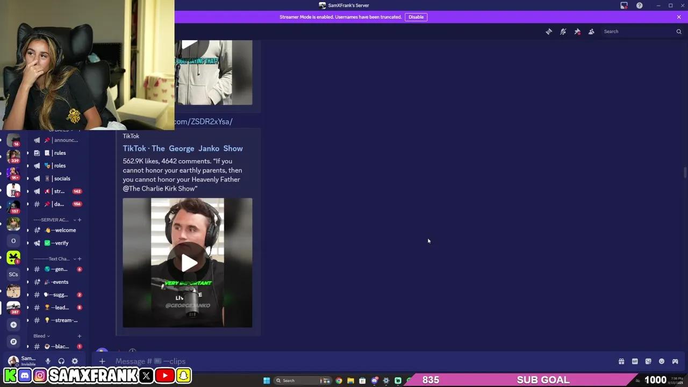Image resolution: width=688 pixels, height=387 pixels.
Task: Open Sam user profile avatar panel
Action: tap(21, 361)
